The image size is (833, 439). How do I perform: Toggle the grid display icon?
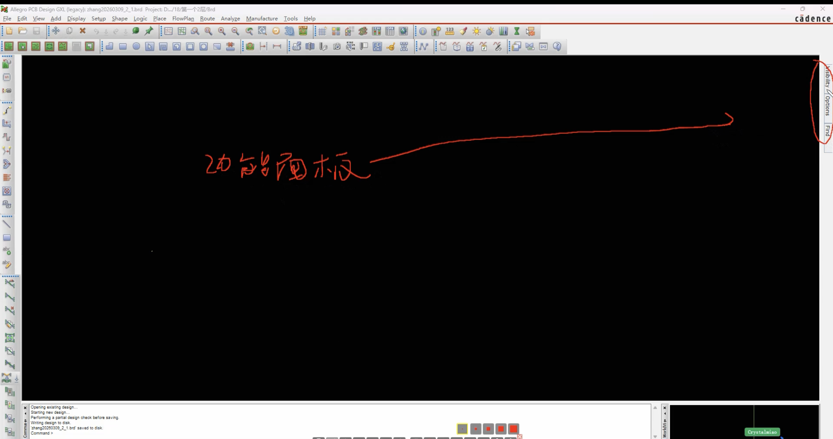[x=322, y=31]
